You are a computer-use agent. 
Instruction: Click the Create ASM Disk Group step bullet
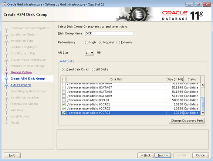(x=6, y=78)
